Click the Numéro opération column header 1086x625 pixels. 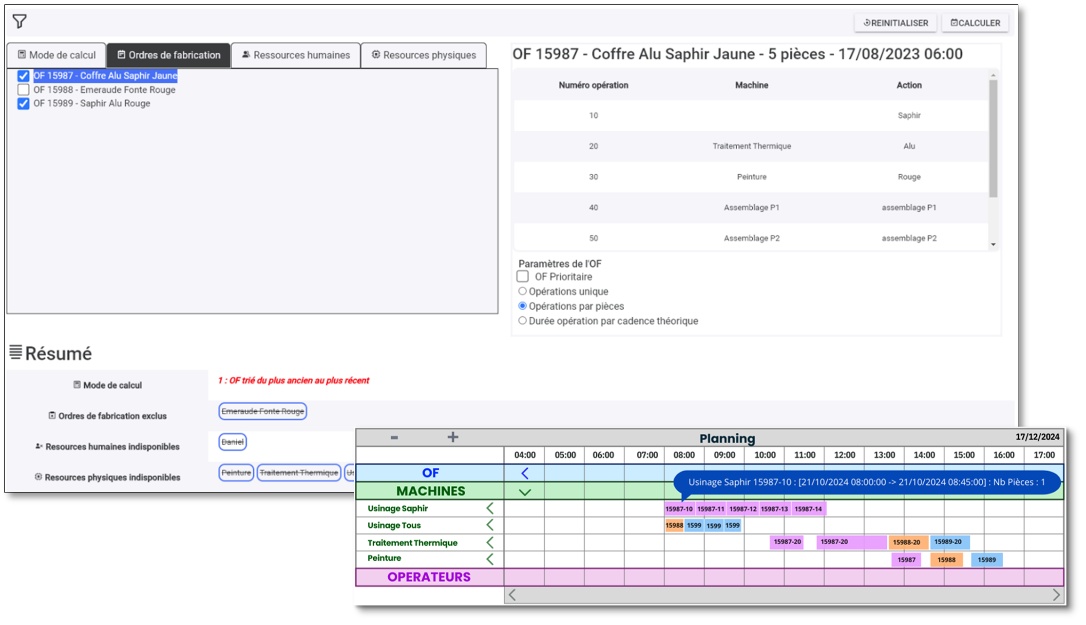point(593,85)
